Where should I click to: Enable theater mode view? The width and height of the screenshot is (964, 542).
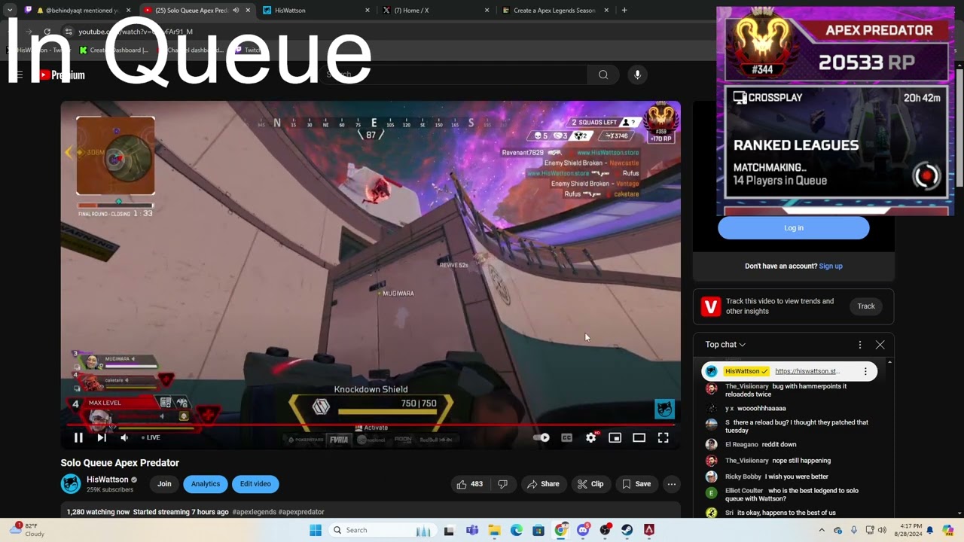pos(639,437)
